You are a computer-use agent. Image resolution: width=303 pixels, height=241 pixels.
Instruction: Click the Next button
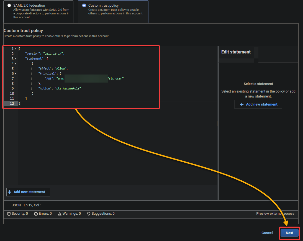(x=289, y=233)
